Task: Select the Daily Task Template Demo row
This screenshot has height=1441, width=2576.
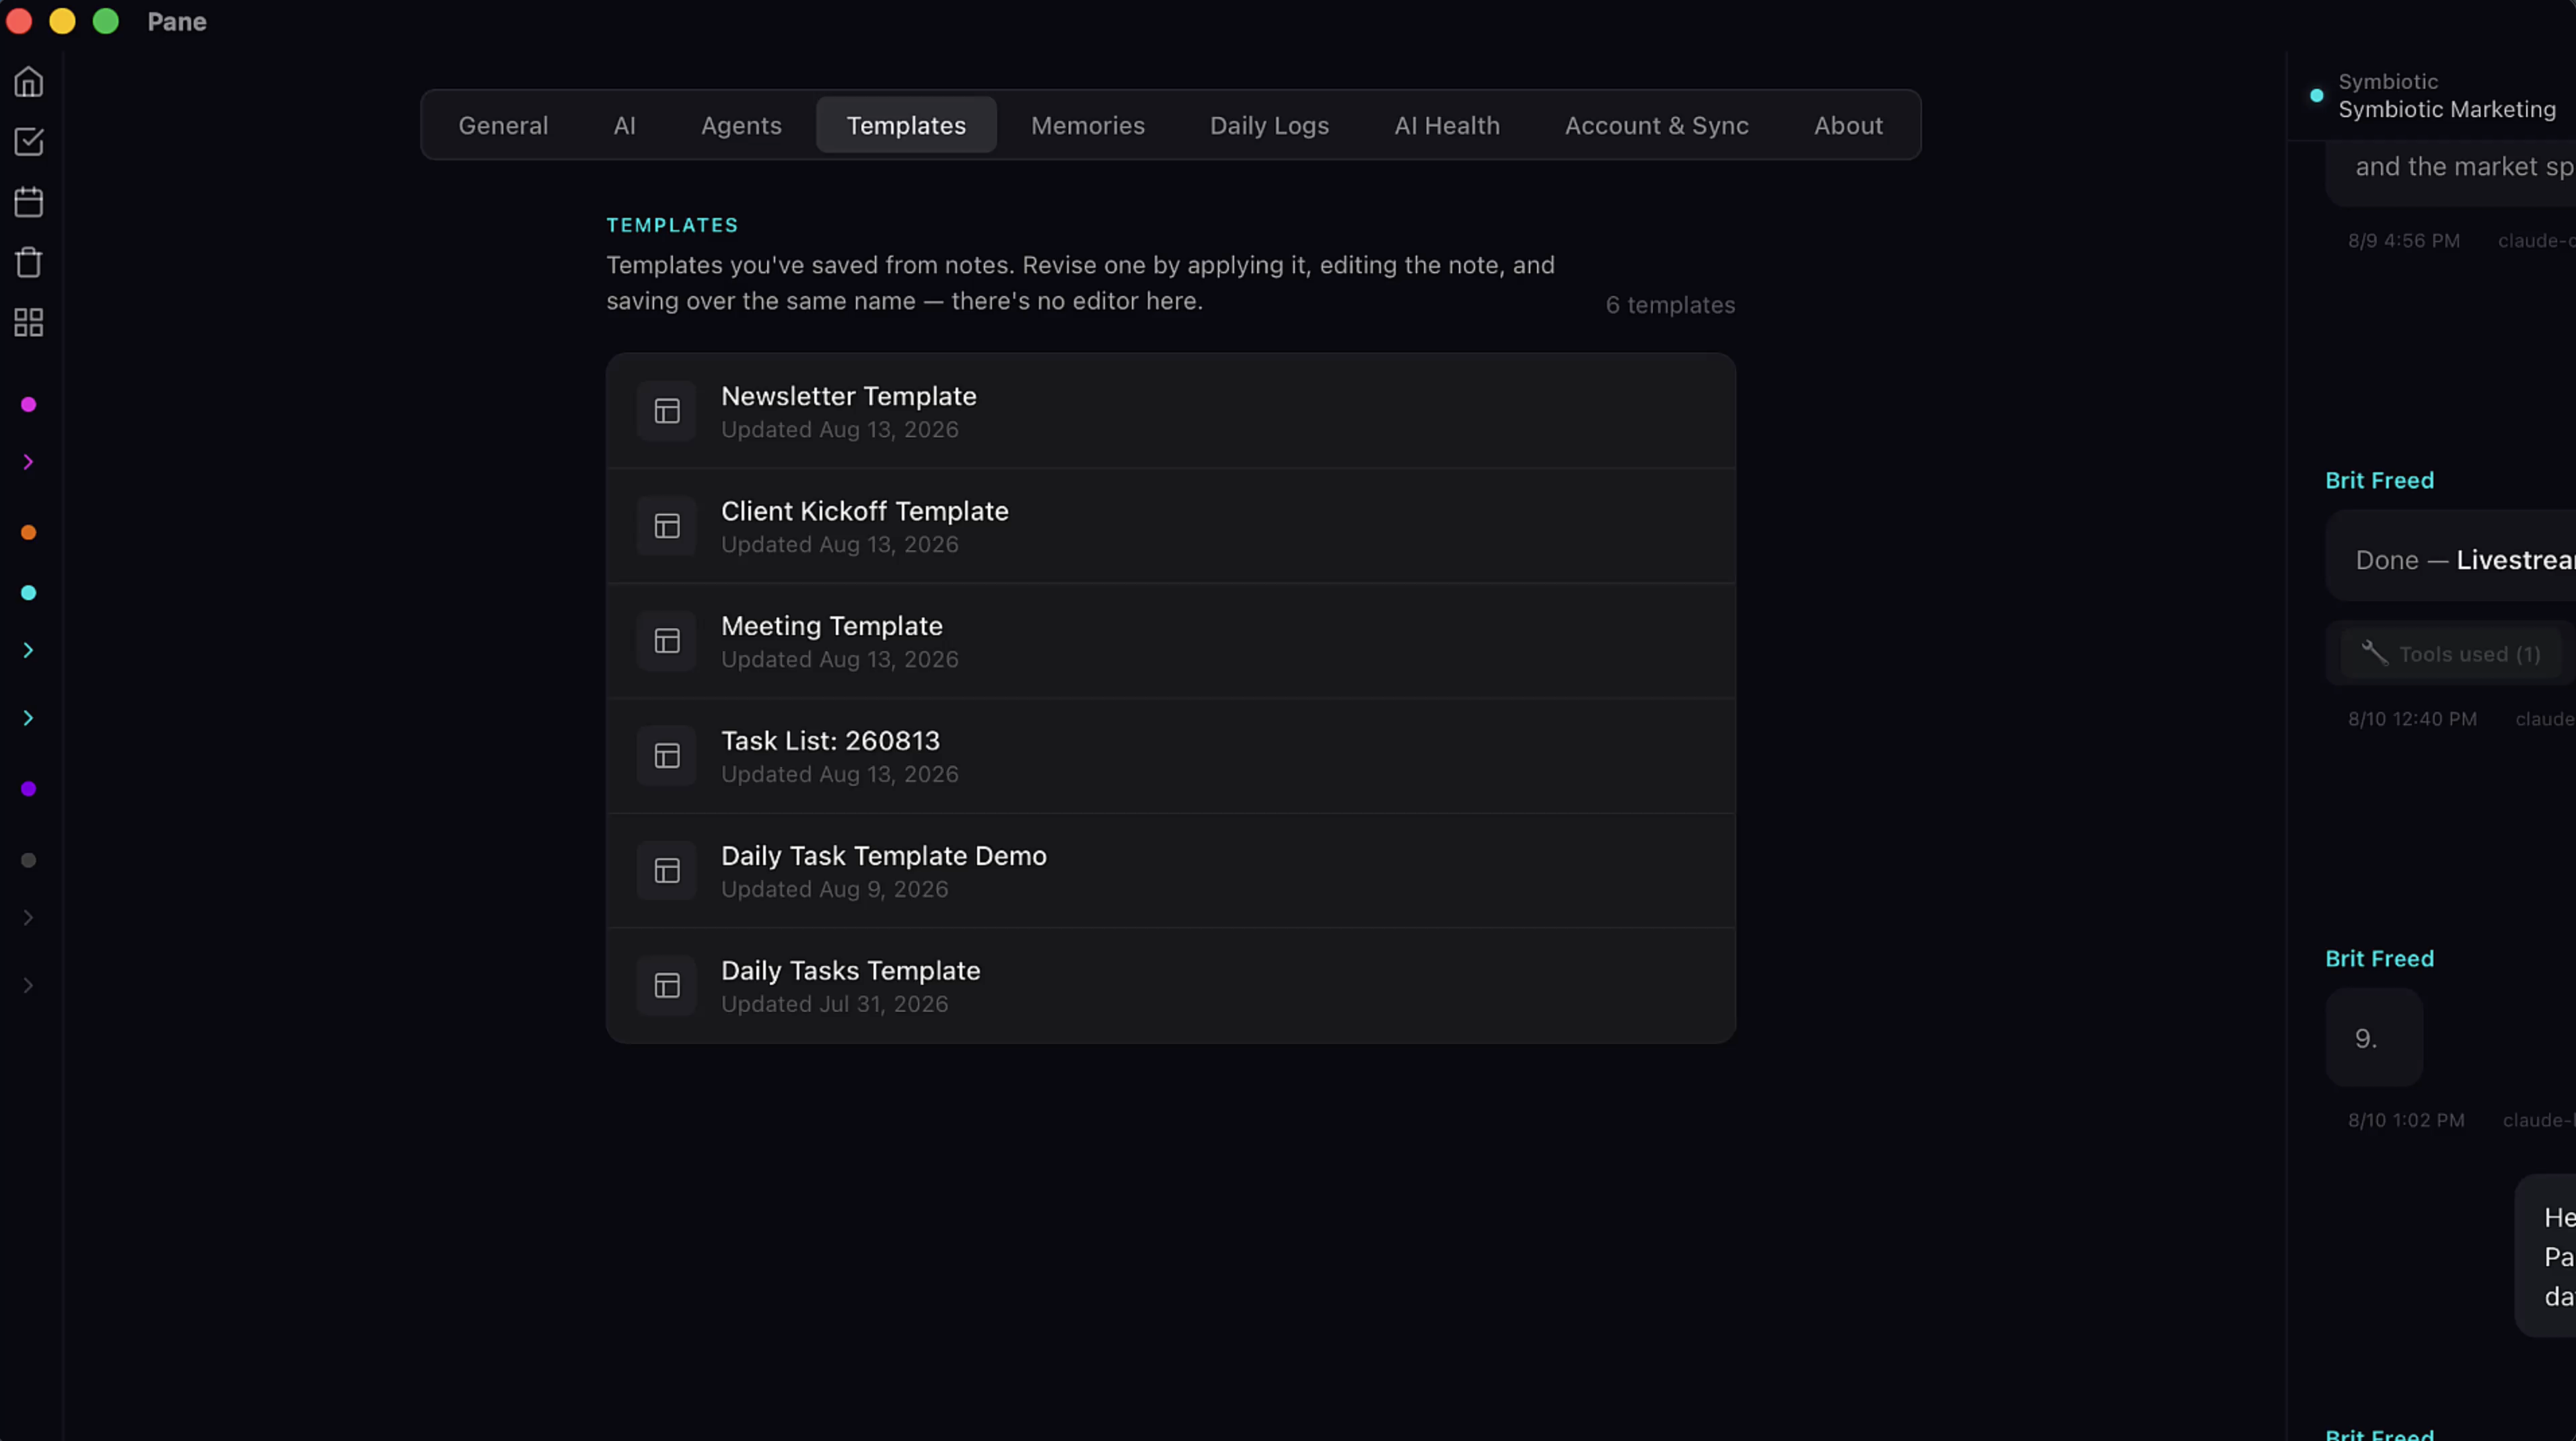Action: pyautogui.click(x=1170, y=871)
